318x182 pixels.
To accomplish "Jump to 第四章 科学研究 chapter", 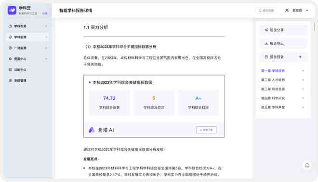I will [273, 98].
